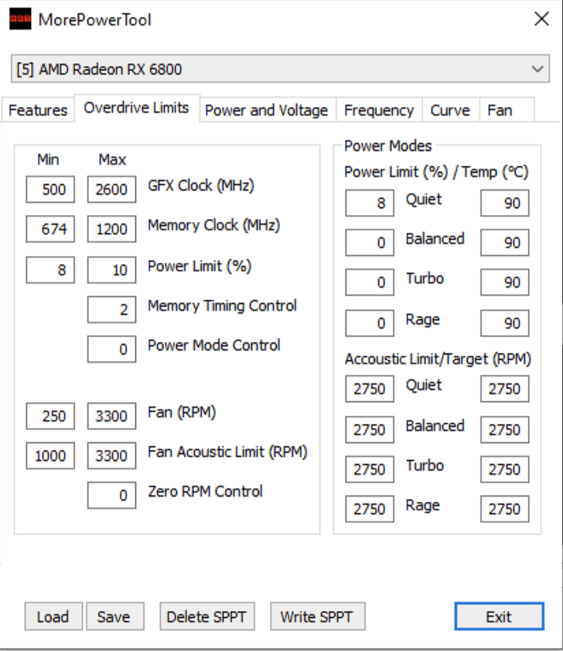Edit Quiet acoustic target RPM field
Image resolution: width=563 pixels, height=651 pixels.
point(505,389)
